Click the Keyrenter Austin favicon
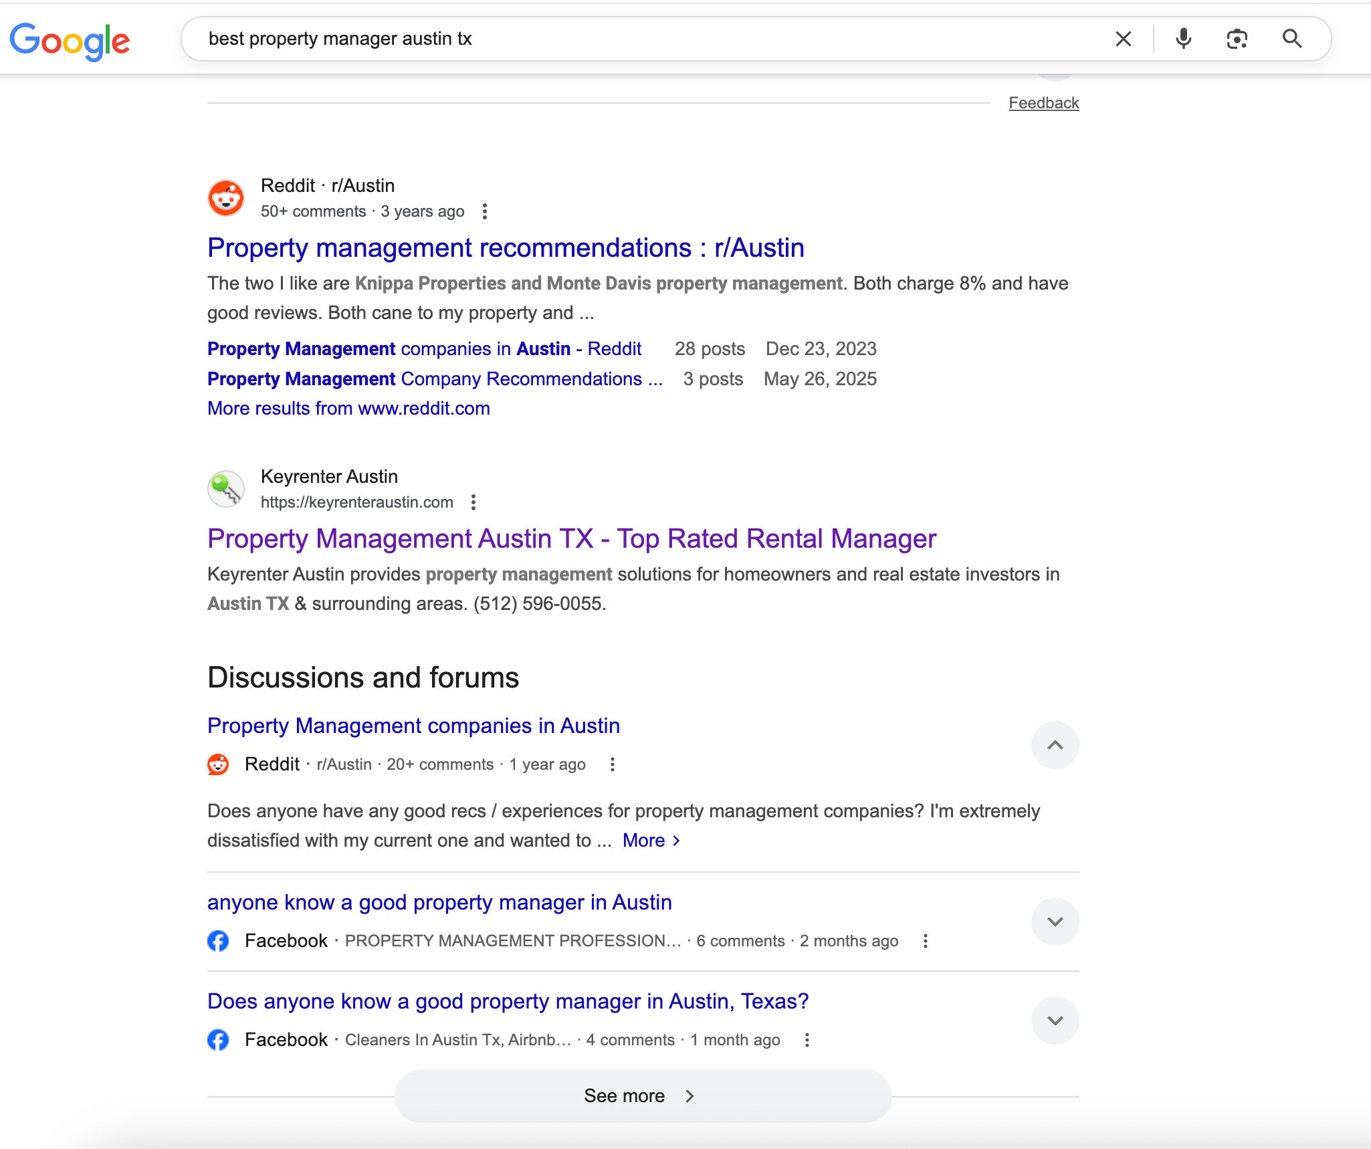 tap(226, 489)
